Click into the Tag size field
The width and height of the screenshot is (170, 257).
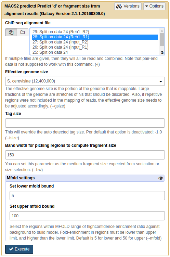[x=85, y=123]
